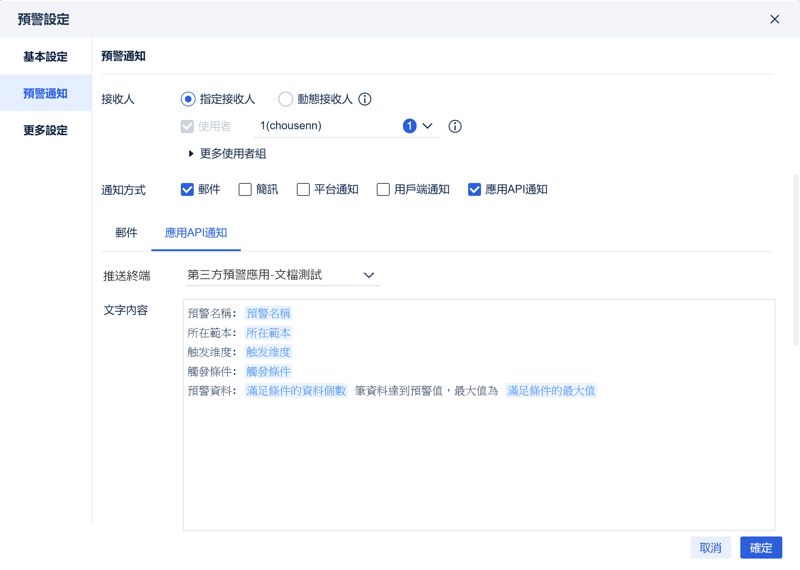Click the info icon beside 動態接收人
The image size is (800, 570).
pos(365,99)
